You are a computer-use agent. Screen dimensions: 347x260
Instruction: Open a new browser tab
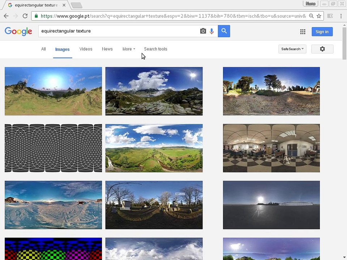click(77, 5)
